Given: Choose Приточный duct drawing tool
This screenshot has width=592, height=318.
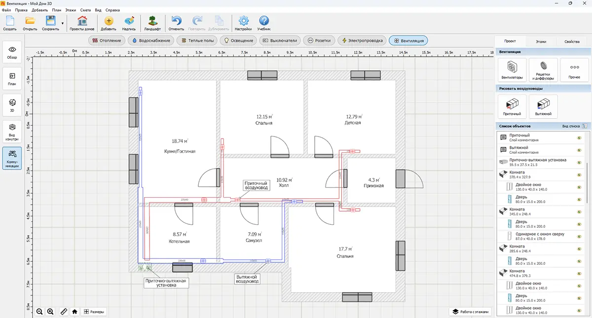Looking at the screenshot, I should point(512,106).
